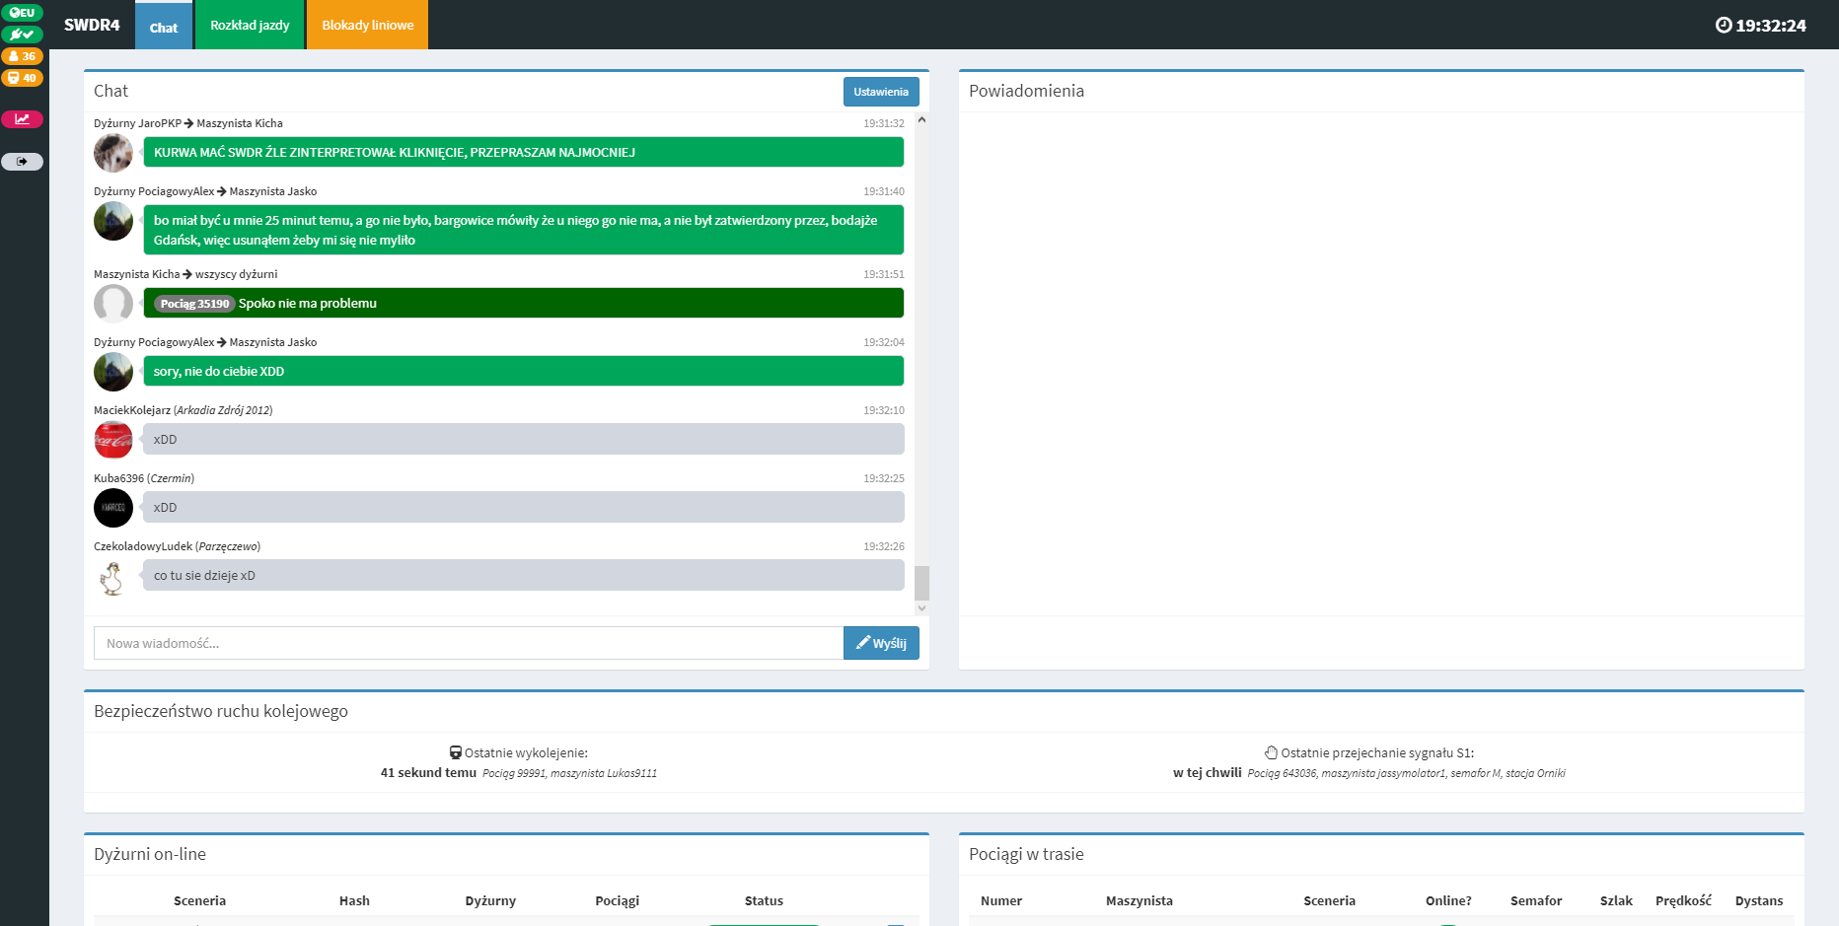Open the statistics chart icon
This screenshot has height=926, width=1839.
coord(22,119)
